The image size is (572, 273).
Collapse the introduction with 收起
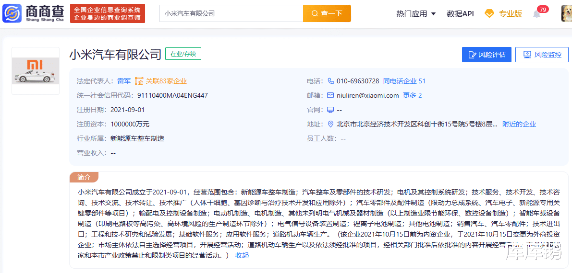point(242,255)
